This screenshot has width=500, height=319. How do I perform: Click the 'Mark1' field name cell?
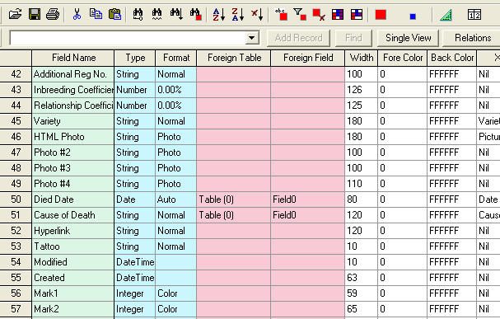73,293
